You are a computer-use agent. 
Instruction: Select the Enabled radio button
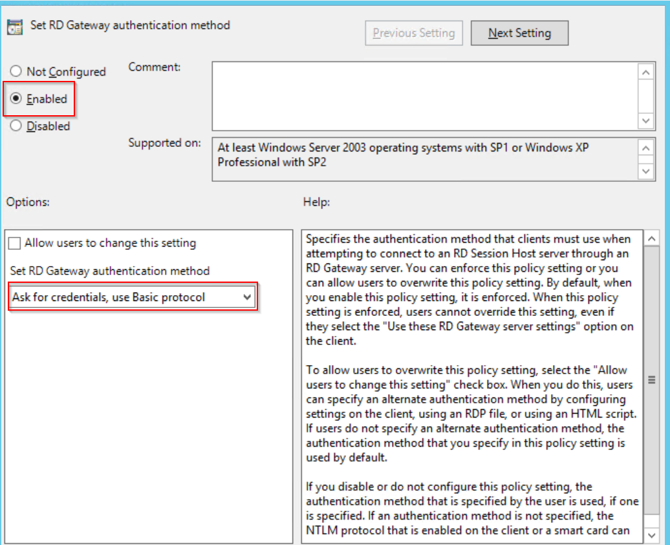click(x=16, y=98)
